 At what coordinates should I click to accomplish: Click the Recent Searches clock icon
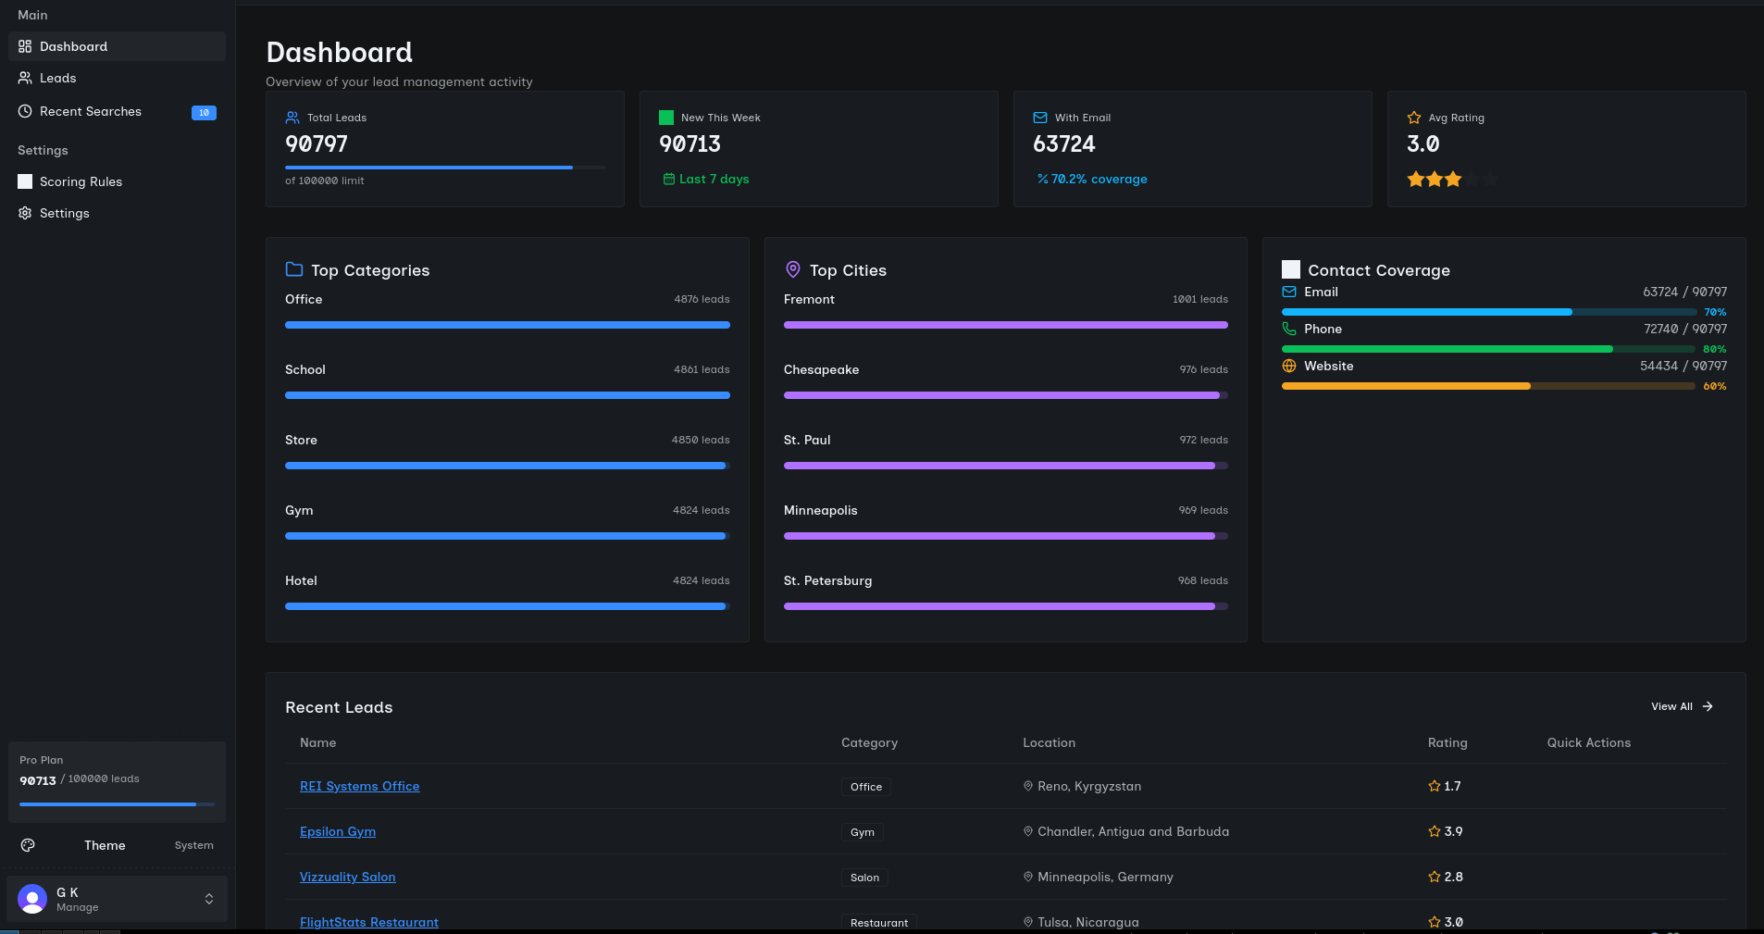(x=25, y=111)
